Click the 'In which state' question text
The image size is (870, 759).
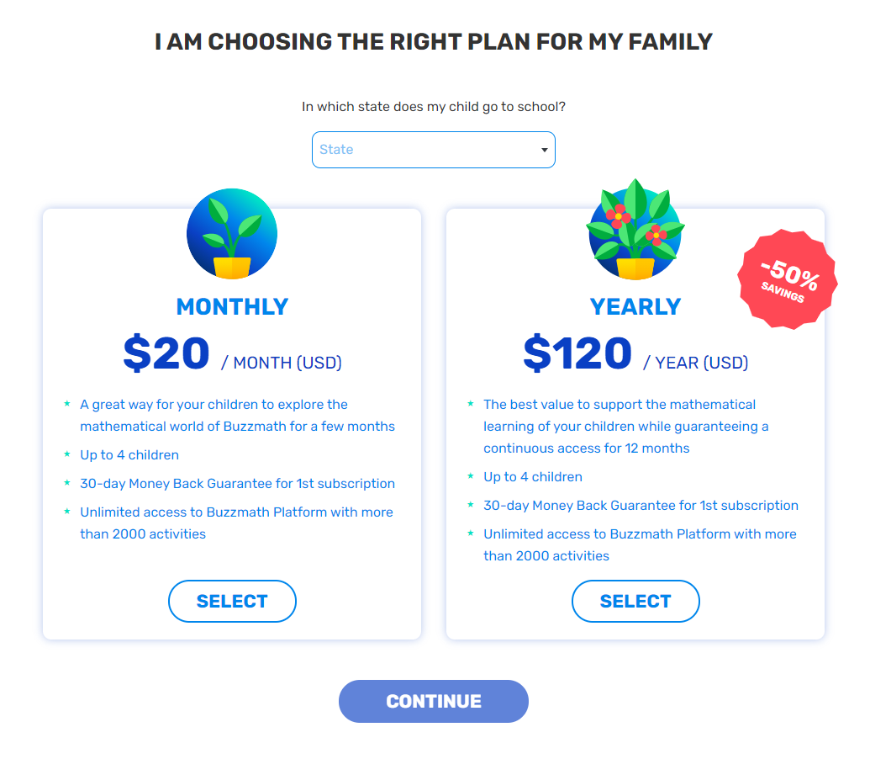pyautogui.click(x=433, y=107)
